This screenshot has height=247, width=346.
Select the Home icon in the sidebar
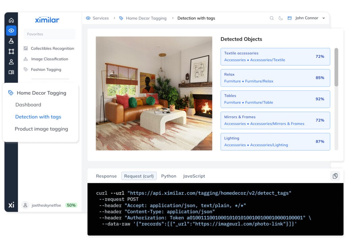coord(11,20)
